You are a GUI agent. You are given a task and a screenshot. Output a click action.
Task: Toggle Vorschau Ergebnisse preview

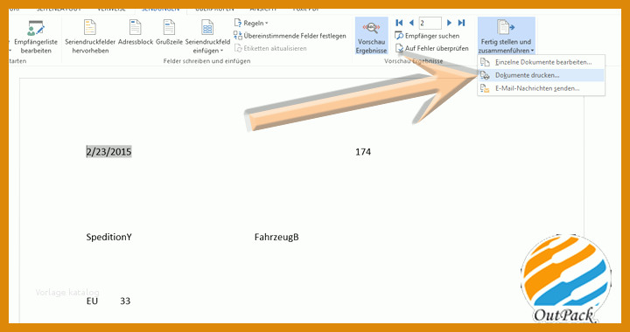371,37
